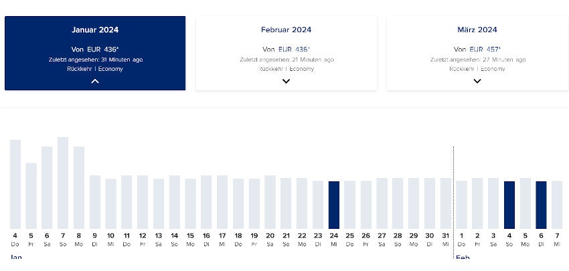This screenshot has width=569, height=271.
Task: Choose the price bar for February 1
Action: coord(461,205)
